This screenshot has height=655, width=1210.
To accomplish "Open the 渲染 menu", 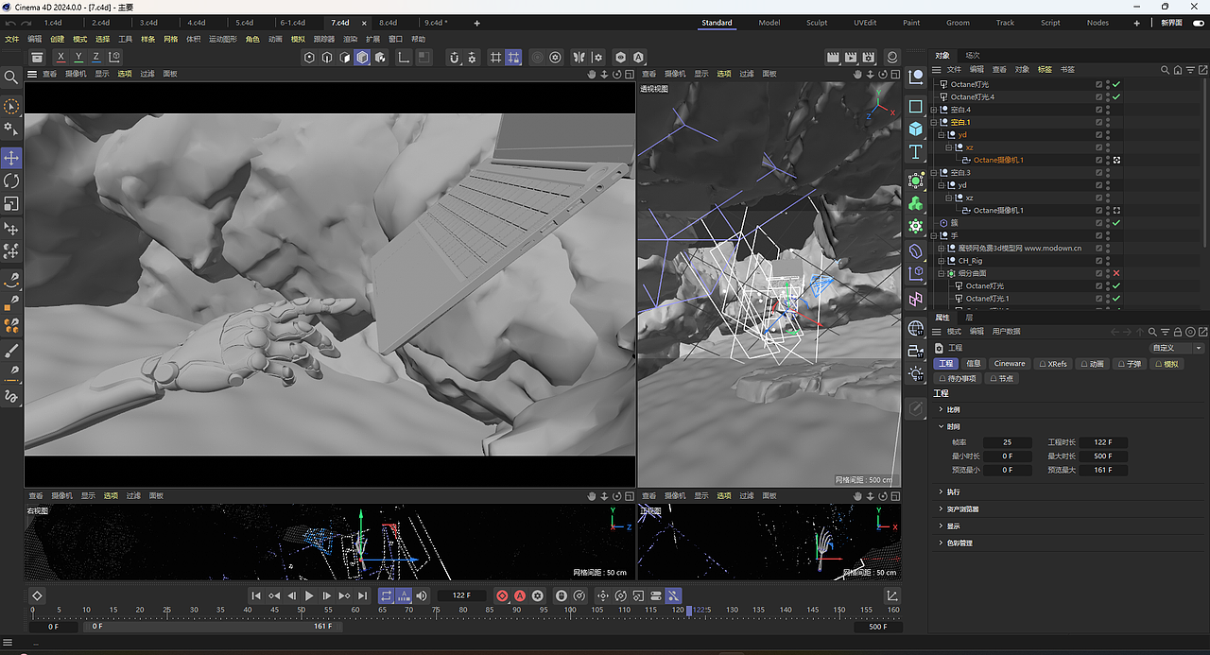I will tap(350, 40).
